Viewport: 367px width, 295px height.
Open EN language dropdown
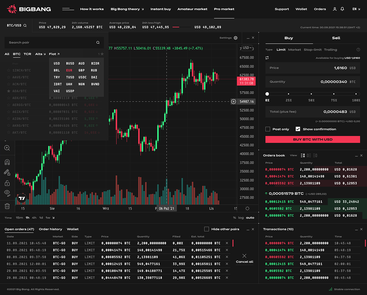tap(356, 9)
